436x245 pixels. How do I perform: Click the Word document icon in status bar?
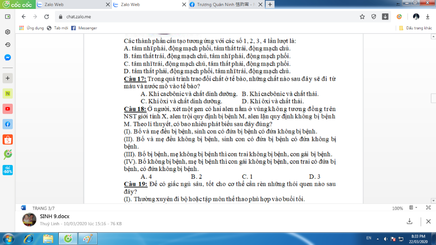click(23, 208)
